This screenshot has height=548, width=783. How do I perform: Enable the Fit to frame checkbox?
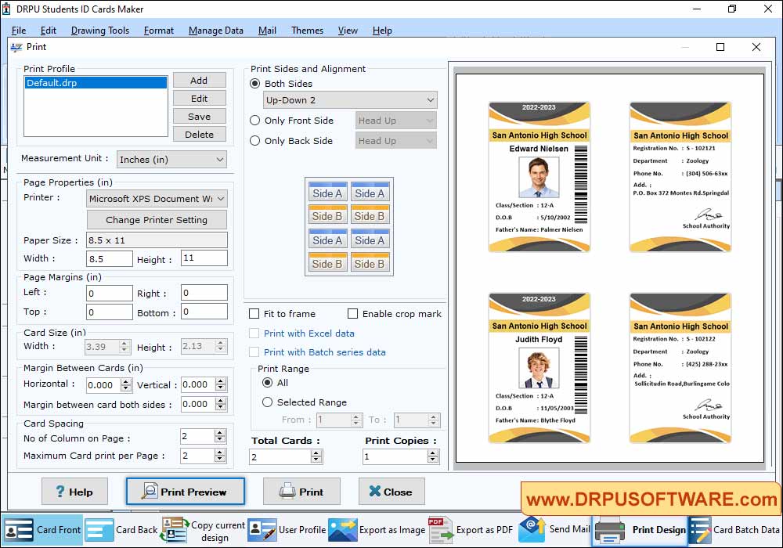pos(254,313)
